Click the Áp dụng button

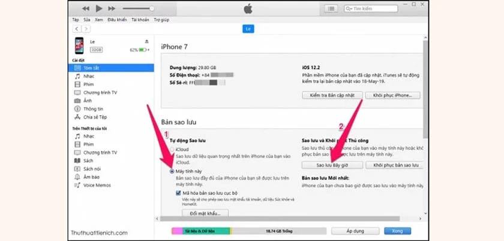pos(355,231)
